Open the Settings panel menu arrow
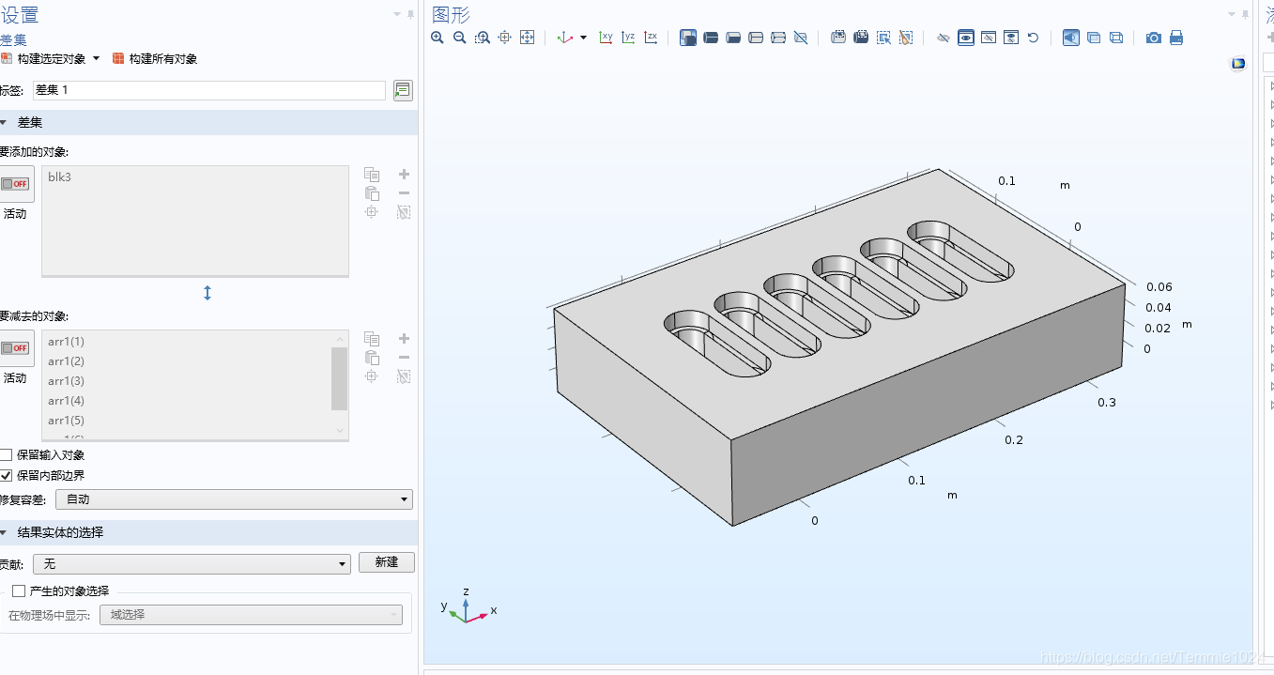 coord(397,14)
